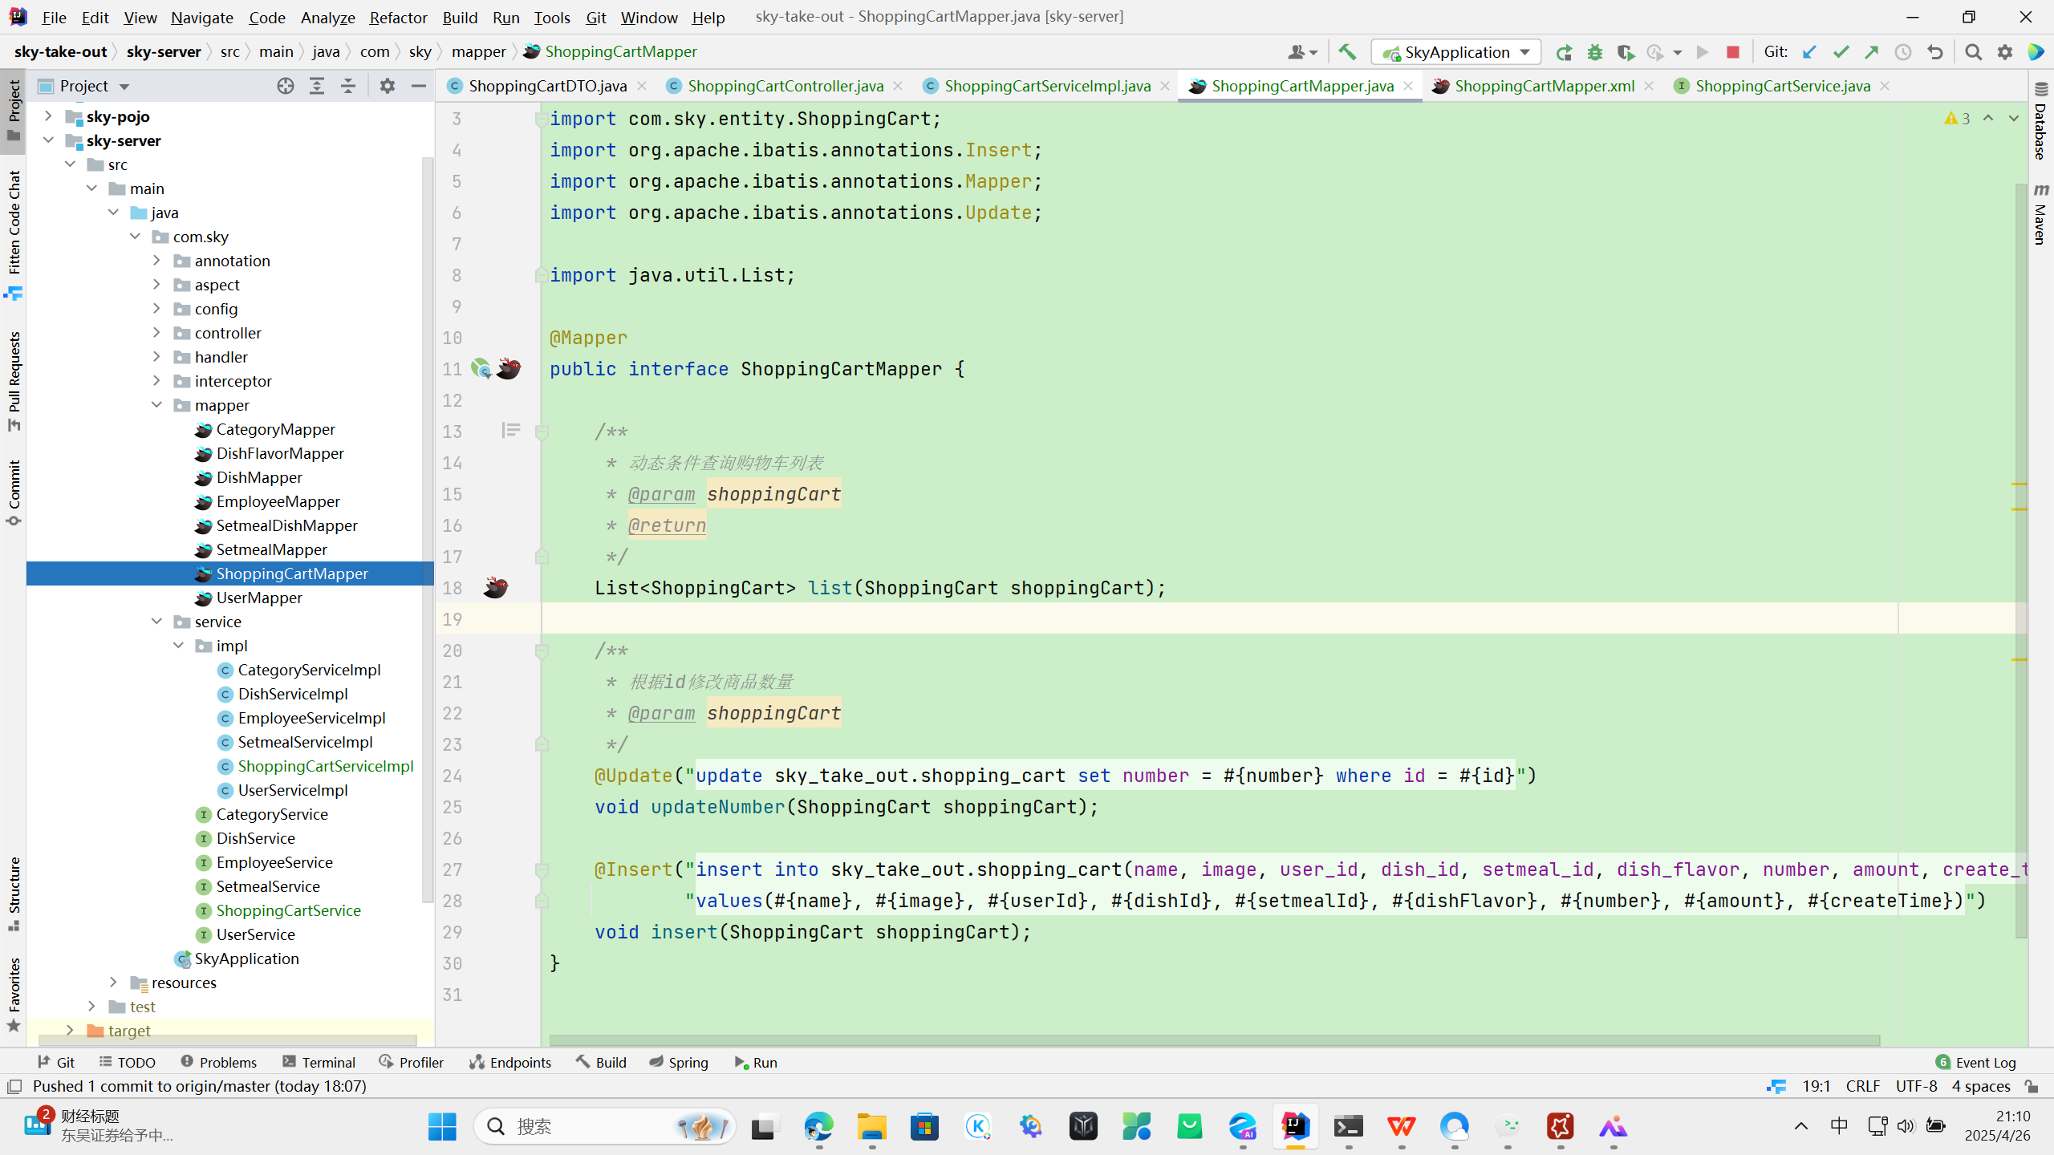Open the Refactor menu
This screenshot has width=2054, height=1155.
398,17
